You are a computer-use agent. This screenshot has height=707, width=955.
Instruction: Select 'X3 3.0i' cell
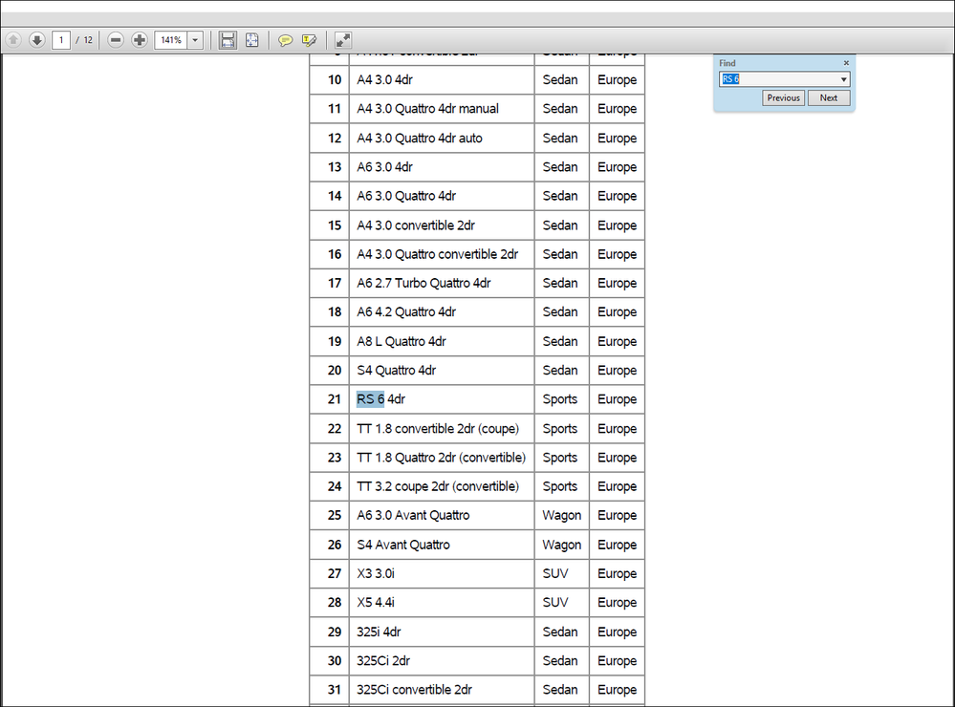pyautogui.click(x=442, y=573)
